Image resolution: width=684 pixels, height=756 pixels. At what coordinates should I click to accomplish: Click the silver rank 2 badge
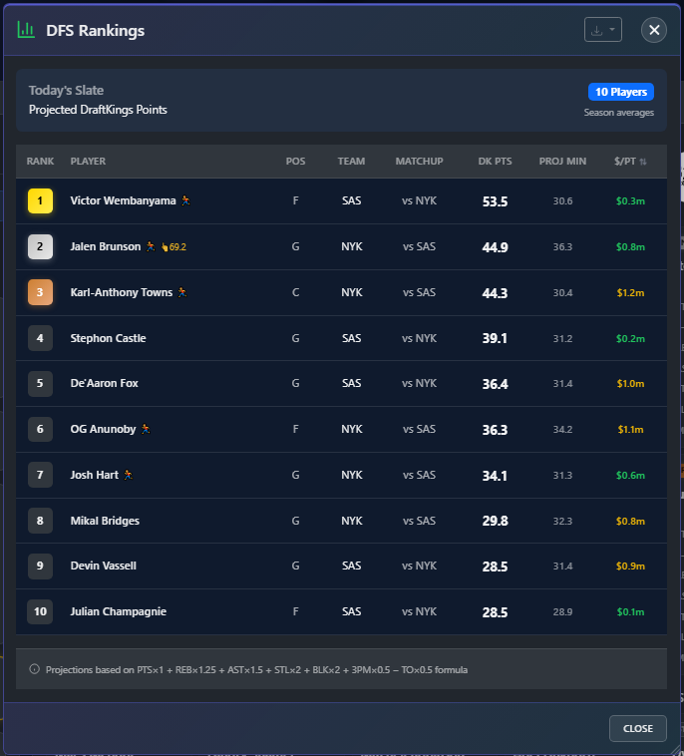pos(40,246)
